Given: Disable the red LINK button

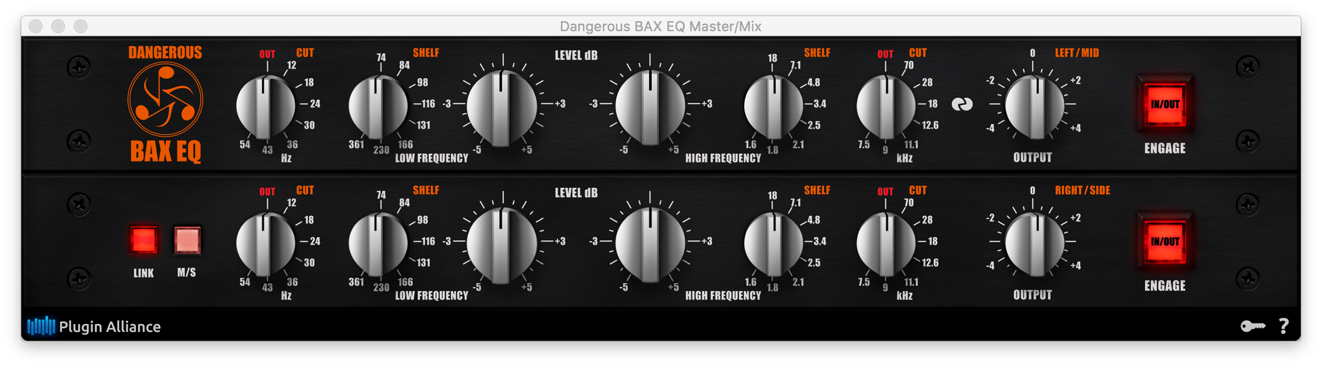Looking at the screenshot, I should tap(143, 240).
